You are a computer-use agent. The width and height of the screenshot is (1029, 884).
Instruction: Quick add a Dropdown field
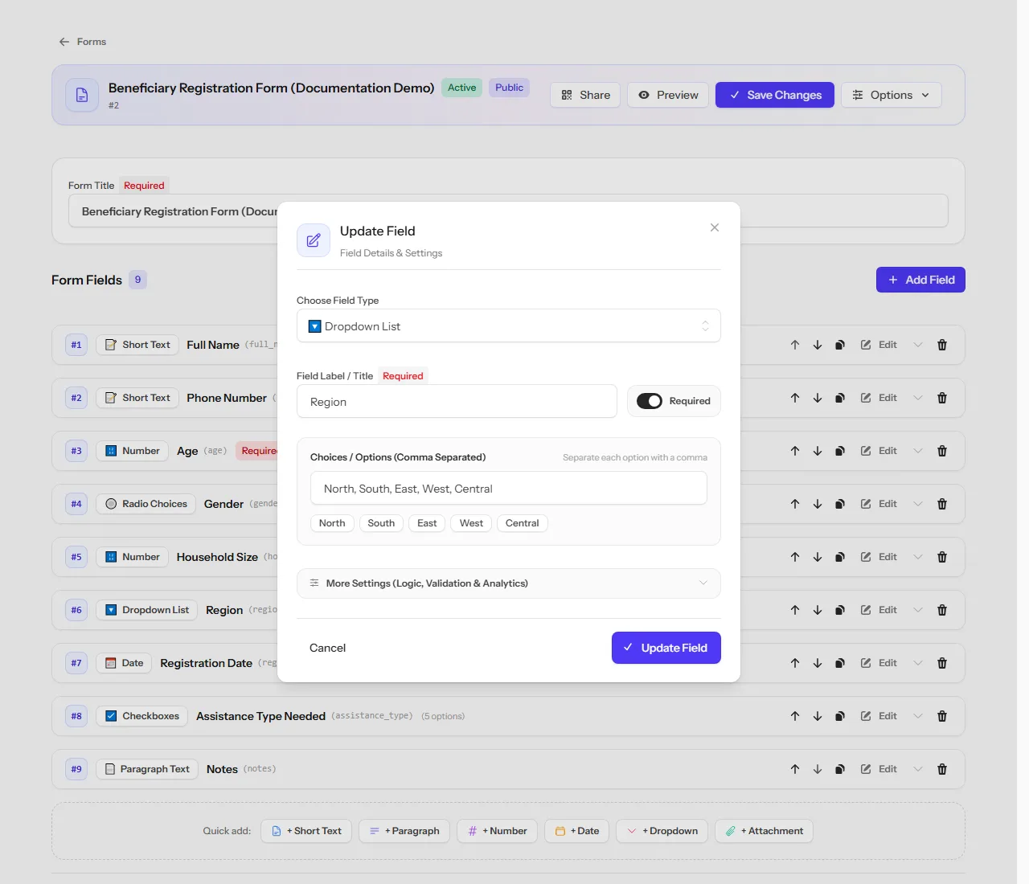point(662,831)
